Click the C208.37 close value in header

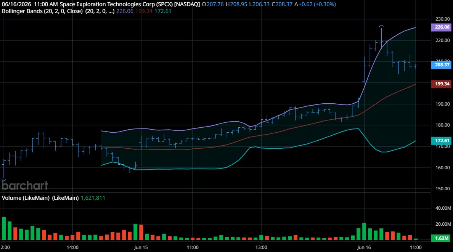pos(282,4)
